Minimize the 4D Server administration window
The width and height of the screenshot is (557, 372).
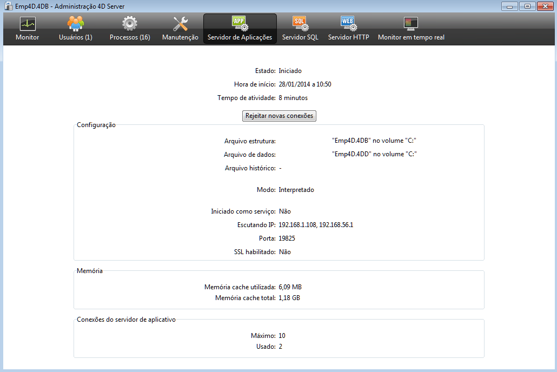(x=509, y=6)
